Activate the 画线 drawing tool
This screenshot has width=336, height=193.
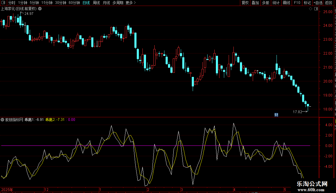click(287, 3)
